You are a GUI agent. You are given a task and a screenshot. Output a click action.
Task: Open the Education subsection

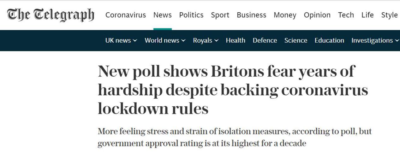click(329, 40)
